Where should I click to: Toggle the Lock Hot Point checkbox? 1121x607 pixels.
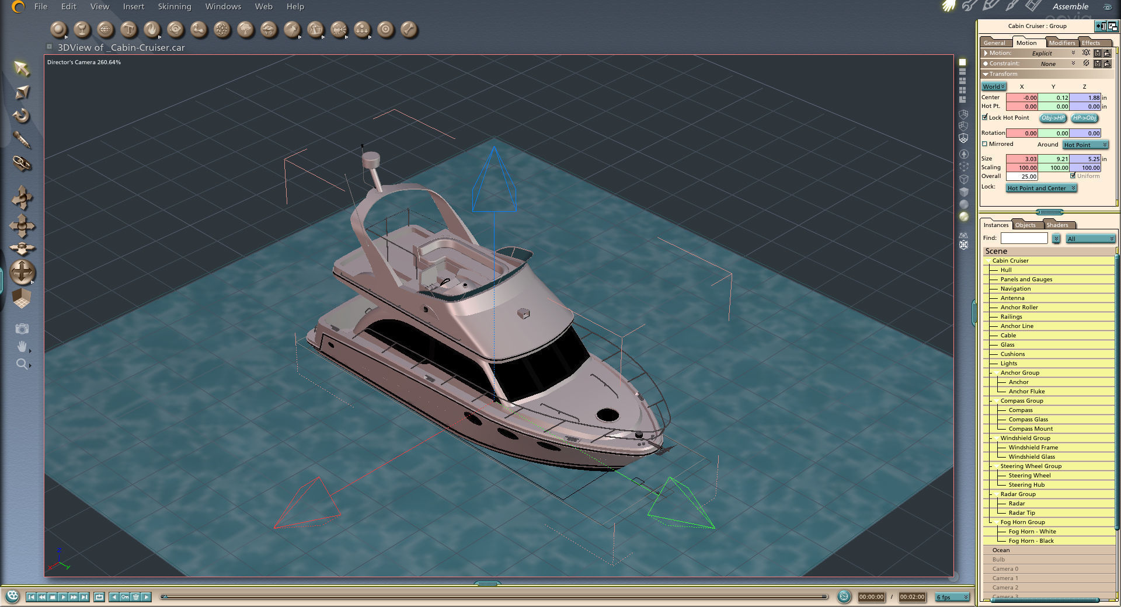point(985,117)
